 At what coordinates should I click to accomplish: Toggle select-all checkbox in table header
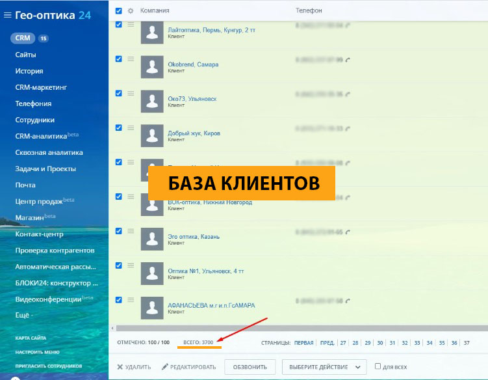point(118,10)
